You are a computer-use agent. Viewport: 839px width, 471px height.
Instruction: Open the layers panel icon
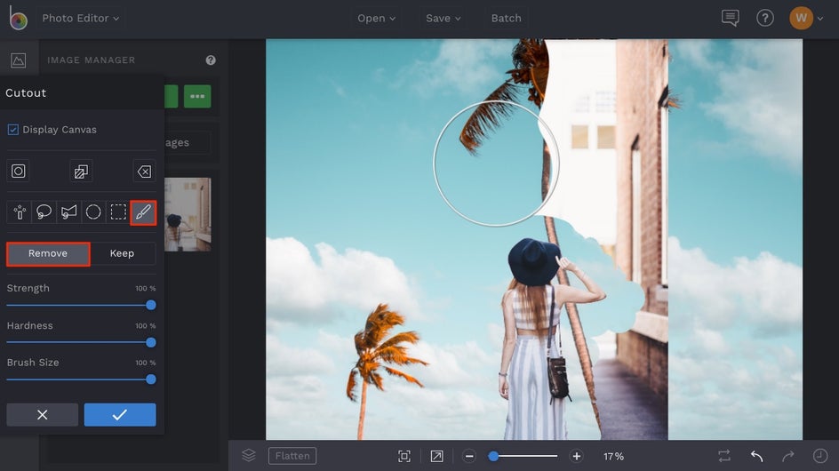click(249, 456)
